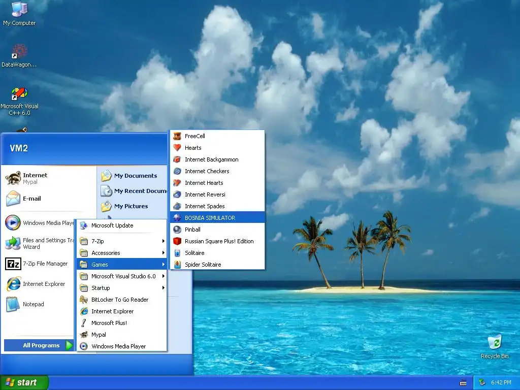Viewport: 520px width, 390px height.
Task: Click the Internet Reversi icon
Action: click(x=177, y=194)
